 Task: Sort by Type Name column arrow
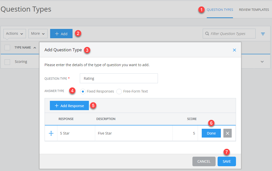[x=35, y=48]
